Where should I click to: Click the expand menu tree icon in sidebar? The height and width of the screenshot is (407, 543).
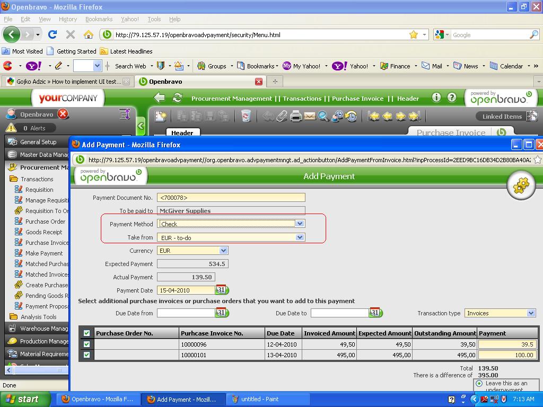click(125, 114)
